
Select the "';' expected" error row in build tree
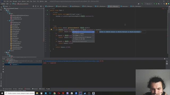pyautogui.click(x=23, y=64)
